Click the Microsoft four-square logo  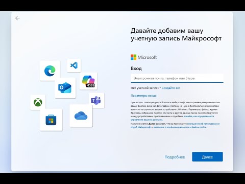[x=134, y=57]
